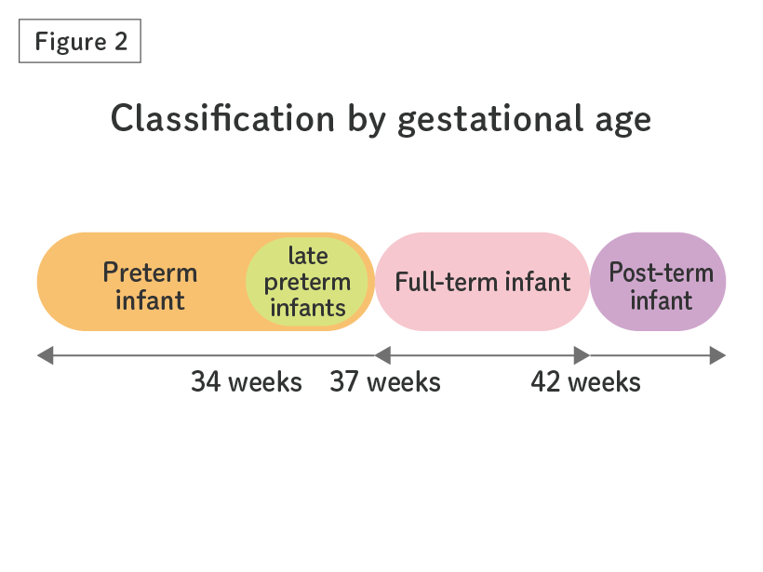Click the rightmost timeline arrowhead
The height and width of the screenshot is (572, 763).
(x=717, y=355)
